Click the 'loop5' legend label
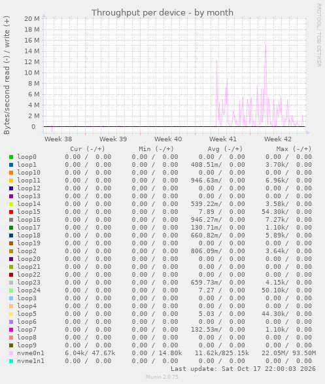325x384 pixels. [27, 314]
